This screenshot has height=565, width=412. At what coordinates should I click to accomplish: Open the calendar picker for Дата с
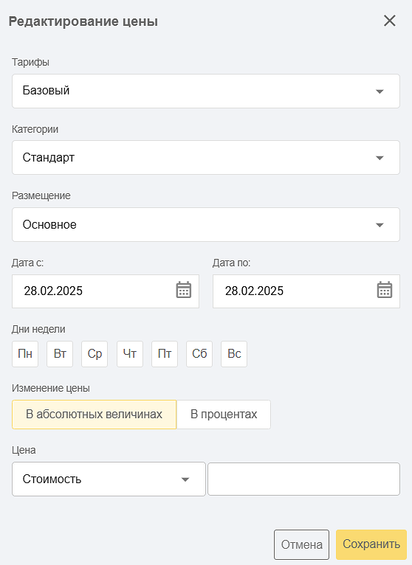(x=184, y=290)
